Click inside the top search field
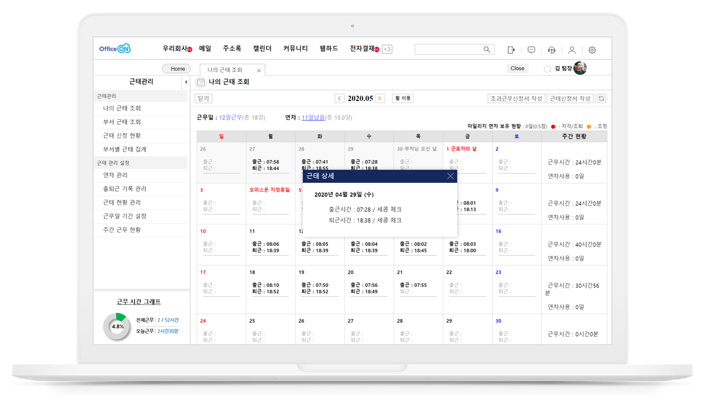 [x=448, y=50]
